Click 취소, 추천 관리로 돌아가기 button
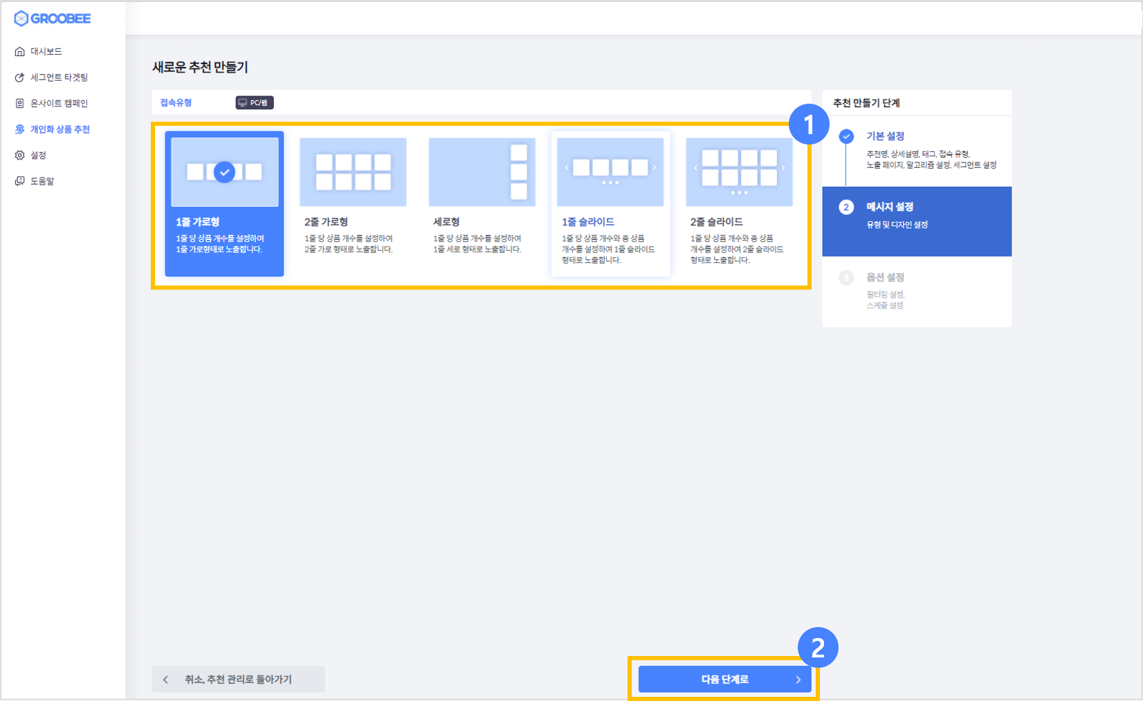 tap(239, 680)
